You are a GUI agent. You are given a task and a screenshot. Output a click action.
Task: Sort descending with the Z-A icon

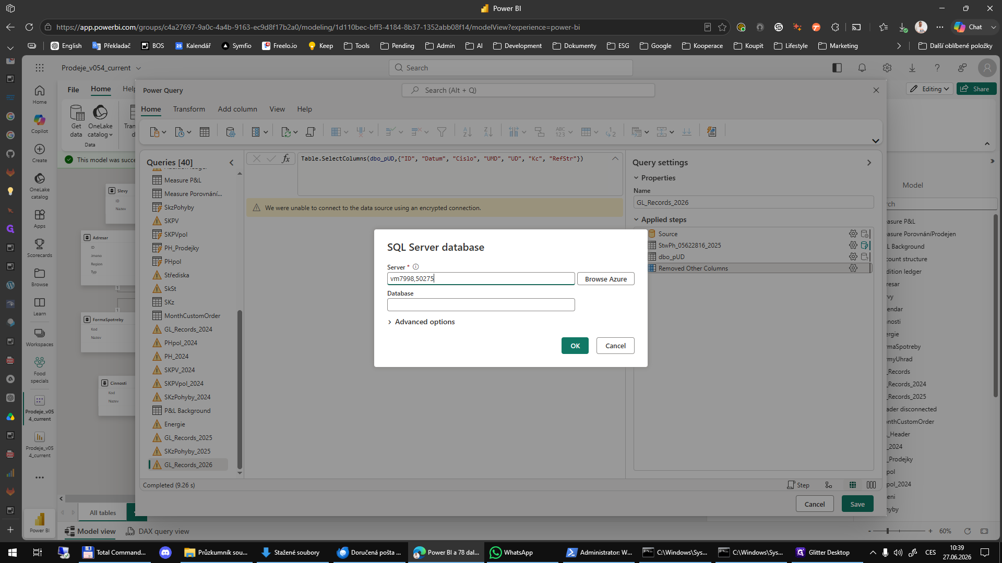pos(488,132)
